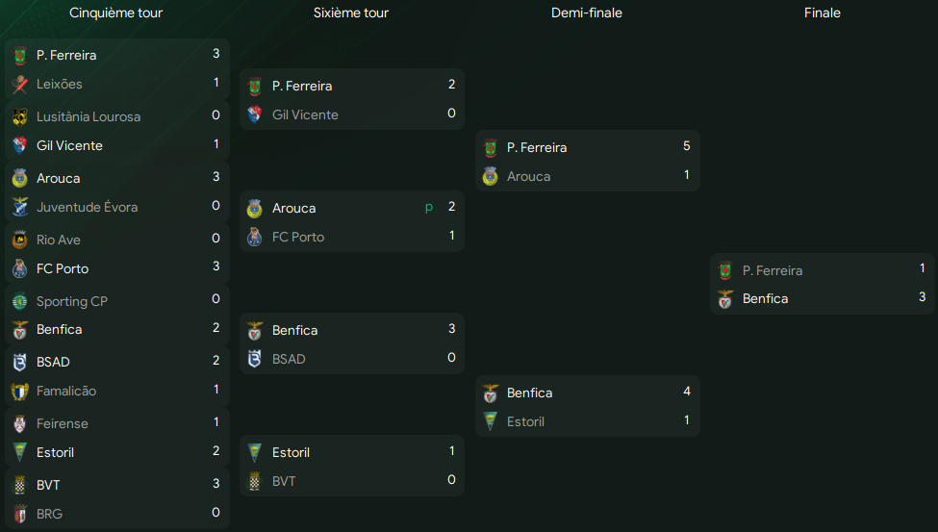
Task: Select the Juventude Évora crest icon
Action: [x=20, y=207]
